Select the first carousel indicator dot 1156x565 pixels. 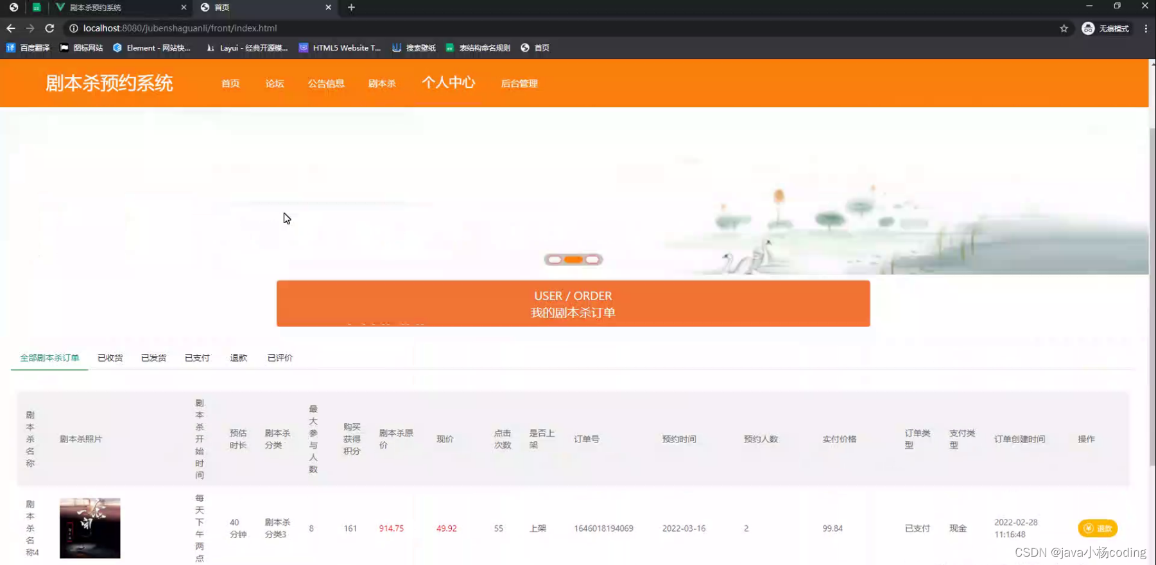click(555, 260)
